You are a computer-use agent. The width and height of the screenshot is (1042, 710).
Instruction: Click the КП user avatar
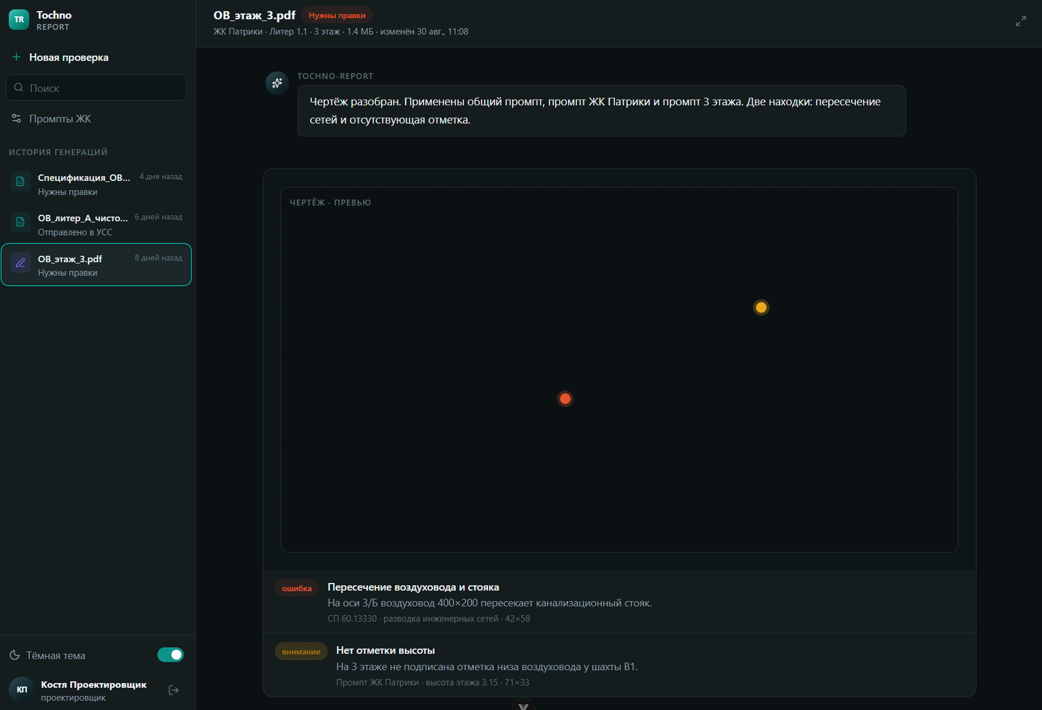(22, 690)
